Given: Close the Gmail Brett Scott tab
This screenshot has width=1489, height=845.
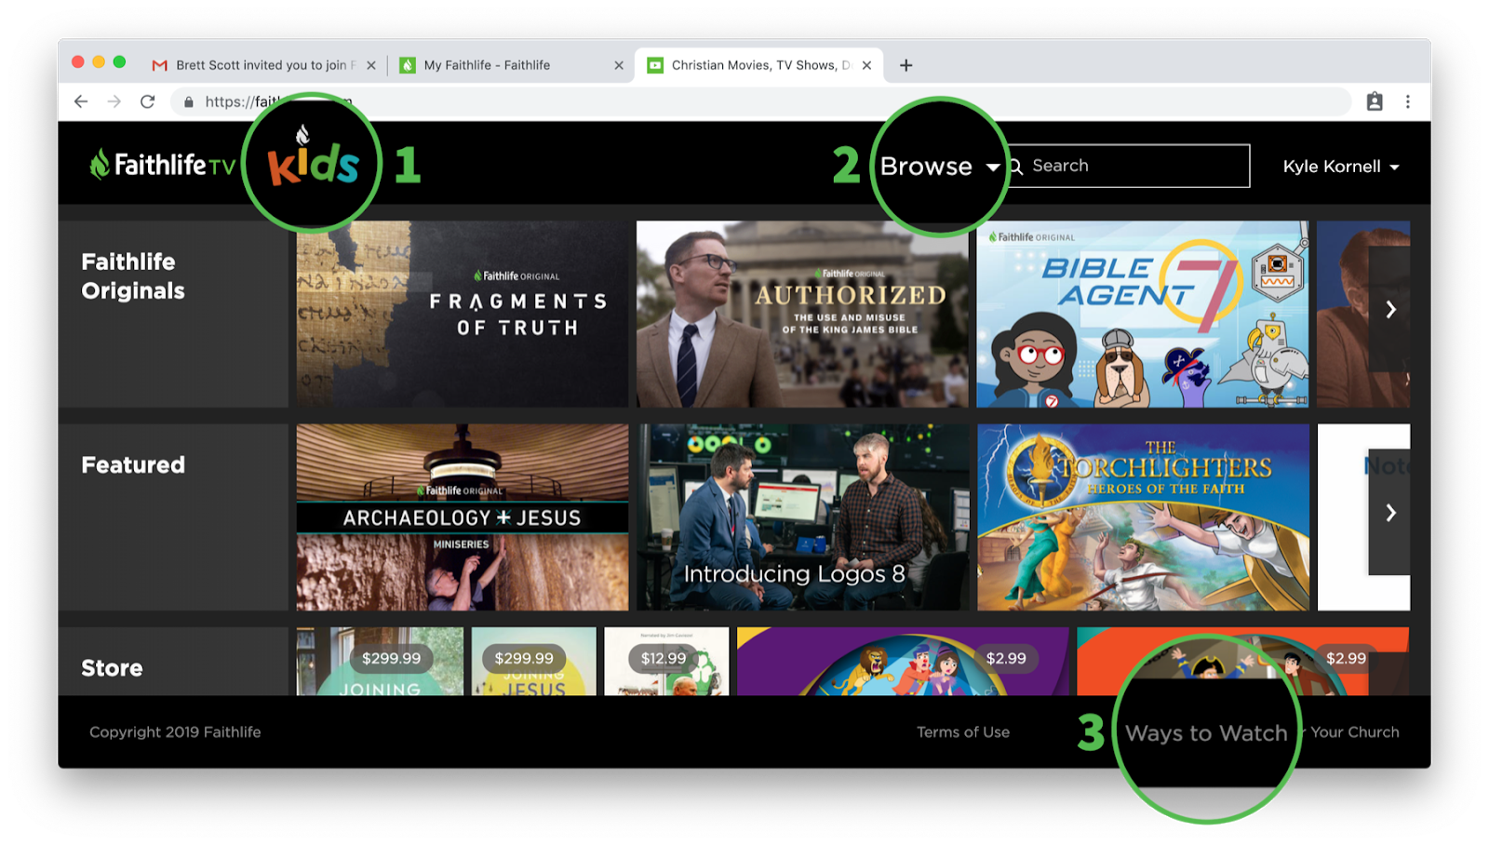Looking at the screenshot, I should click(371, 65).
